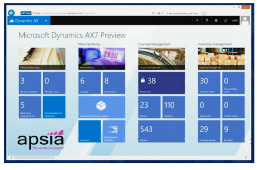Open the Buyers push tile
Screen dimensions: 257x170
pos(209,107)
